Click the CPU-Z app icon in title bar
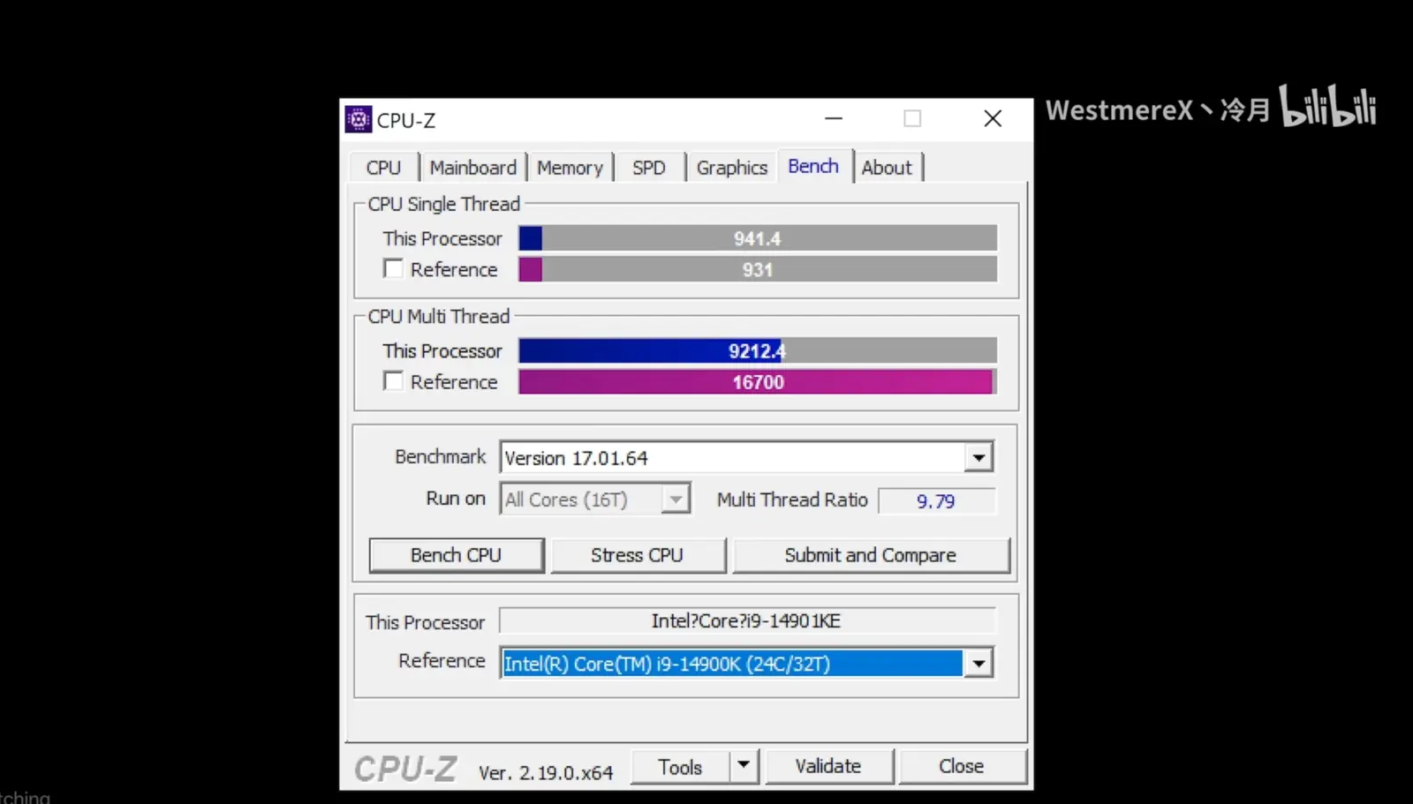 click(x=358, y=119)
